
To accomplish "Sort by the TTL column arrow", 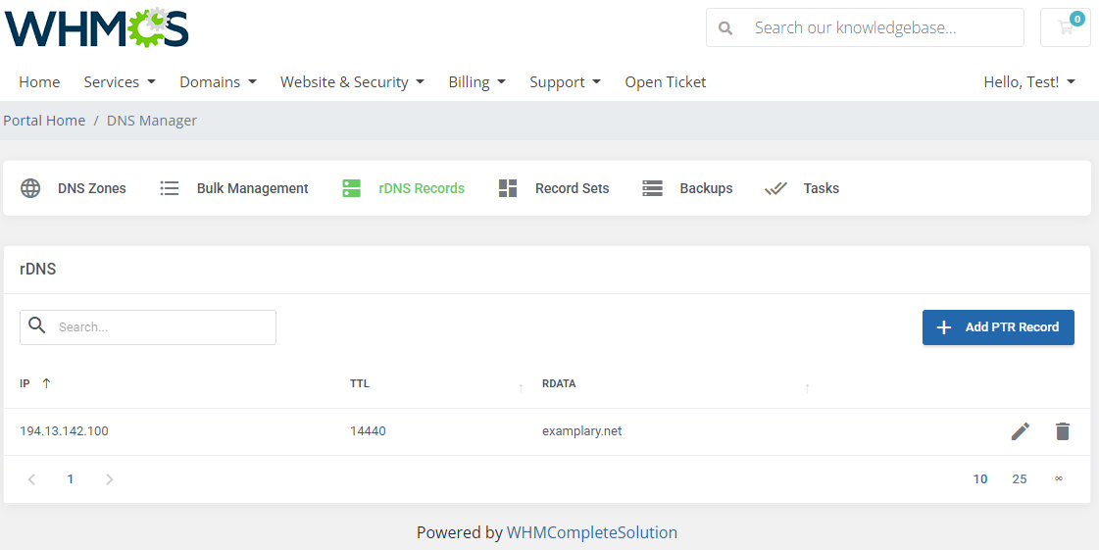I will 521,387.
